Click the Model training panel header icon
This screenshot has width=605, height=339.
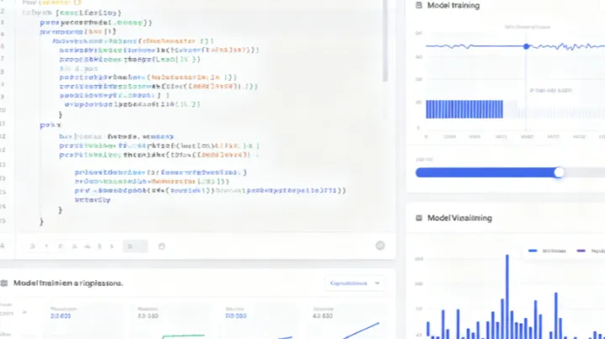418,5
